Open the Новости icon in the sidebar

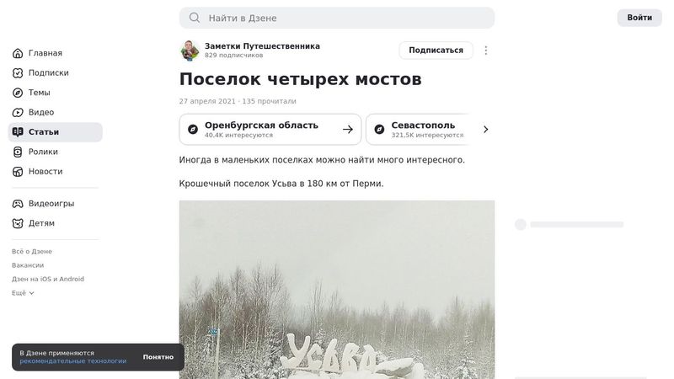18,172
